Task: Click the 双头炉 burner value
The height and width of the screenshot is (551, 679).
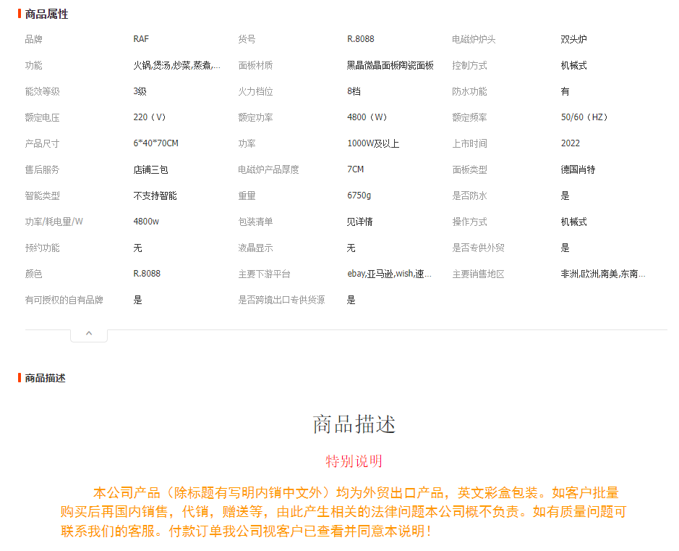Action: [573, 39]
